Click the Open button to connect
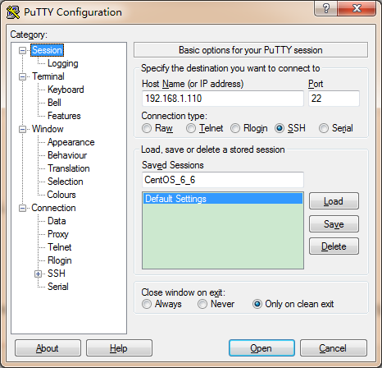The image size is (382, 368). pyautogui.click(x=261, y=348)
